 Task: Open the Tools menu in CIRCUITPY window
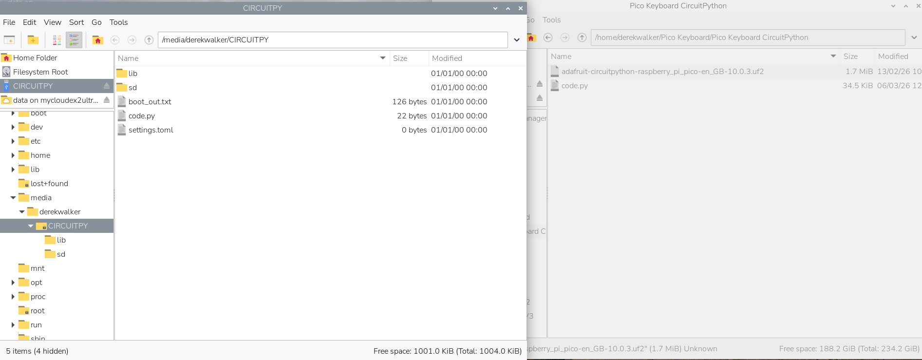(118, 22)
